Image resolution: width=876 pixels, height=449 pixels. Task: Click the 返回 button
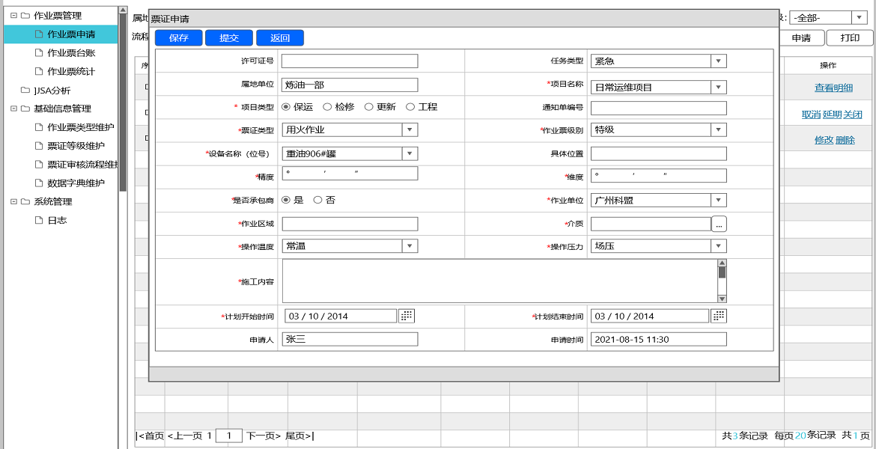280,38
